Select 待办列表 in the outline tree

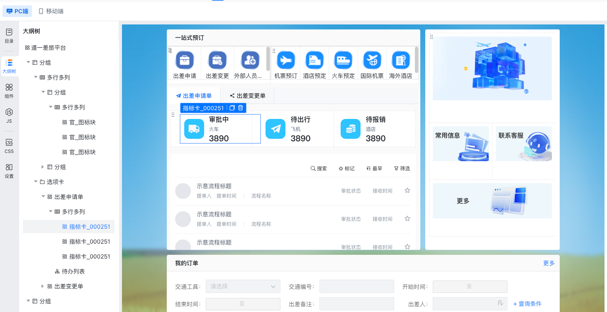coord(73,271)
